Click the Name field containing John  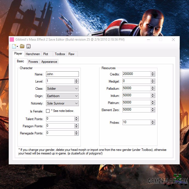point(62,74)
